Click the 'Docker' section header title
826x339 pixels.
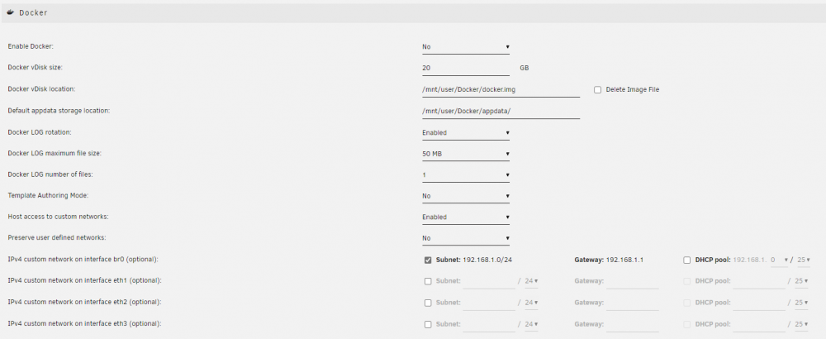tap(33, 12)
